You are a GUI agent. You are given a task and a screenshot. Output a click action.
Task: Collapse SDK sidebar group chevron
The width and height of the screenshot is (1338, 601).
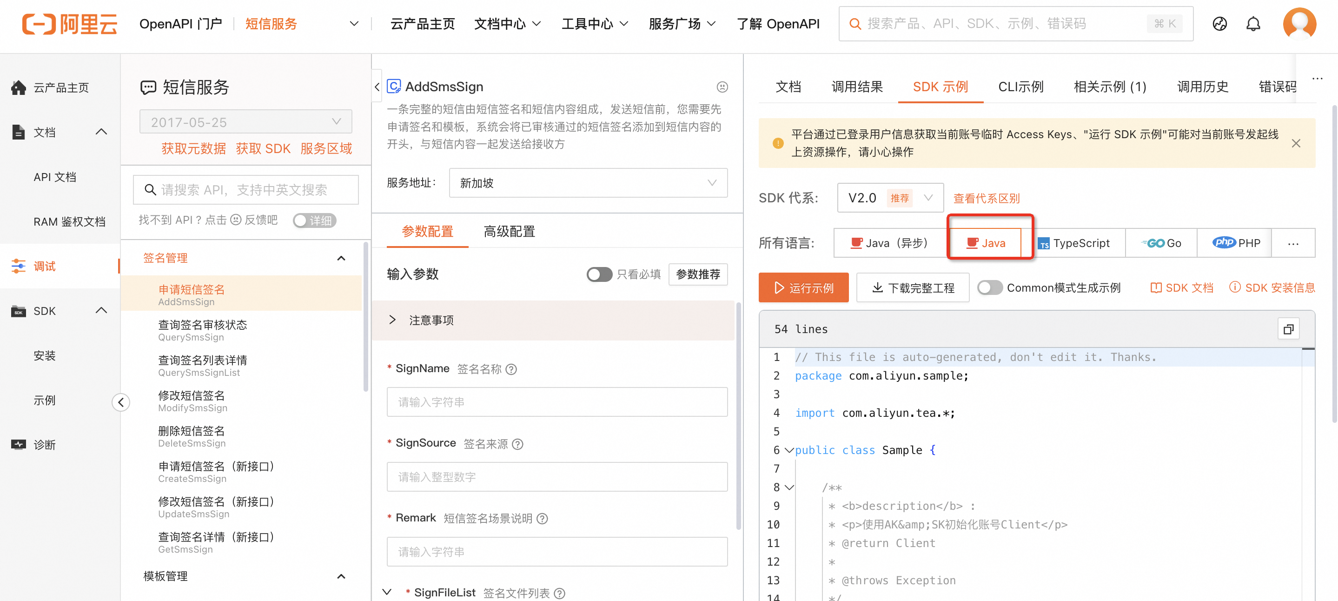tap(101, 311)
